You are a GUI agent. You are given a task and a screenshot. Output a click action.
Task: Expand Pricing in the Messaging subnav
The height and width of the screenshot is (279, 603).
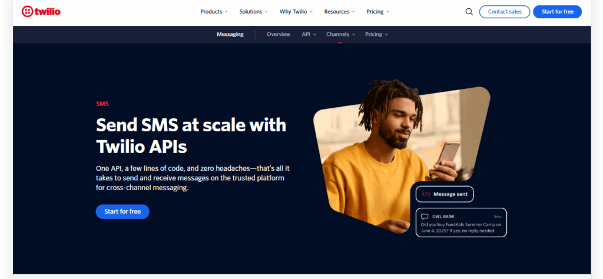pos(376,34)
